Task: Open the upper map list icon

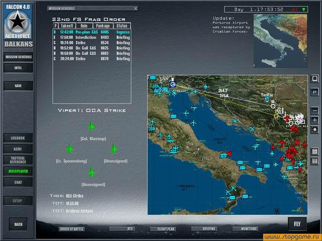Action: [315, 152]
